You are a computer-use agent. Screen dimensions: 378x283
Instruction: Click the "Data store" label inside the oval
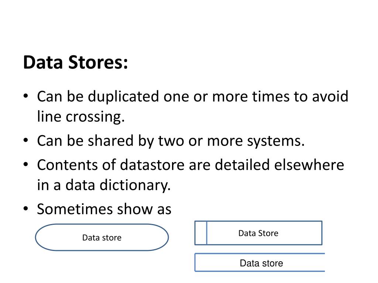pos(102,238)
